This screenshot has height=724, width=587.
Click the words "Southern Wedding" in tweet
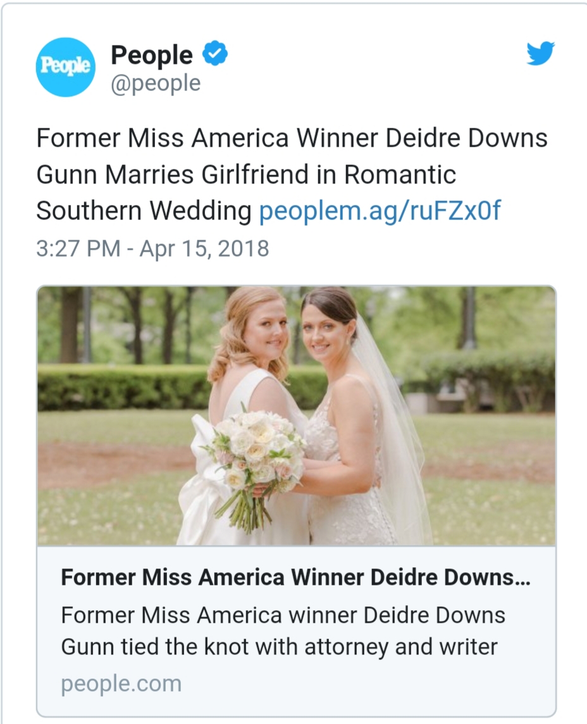click(144, 211)
